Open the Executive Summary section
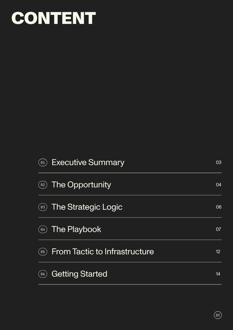Viewport: 233px width, 330px height. pos(88,163)
